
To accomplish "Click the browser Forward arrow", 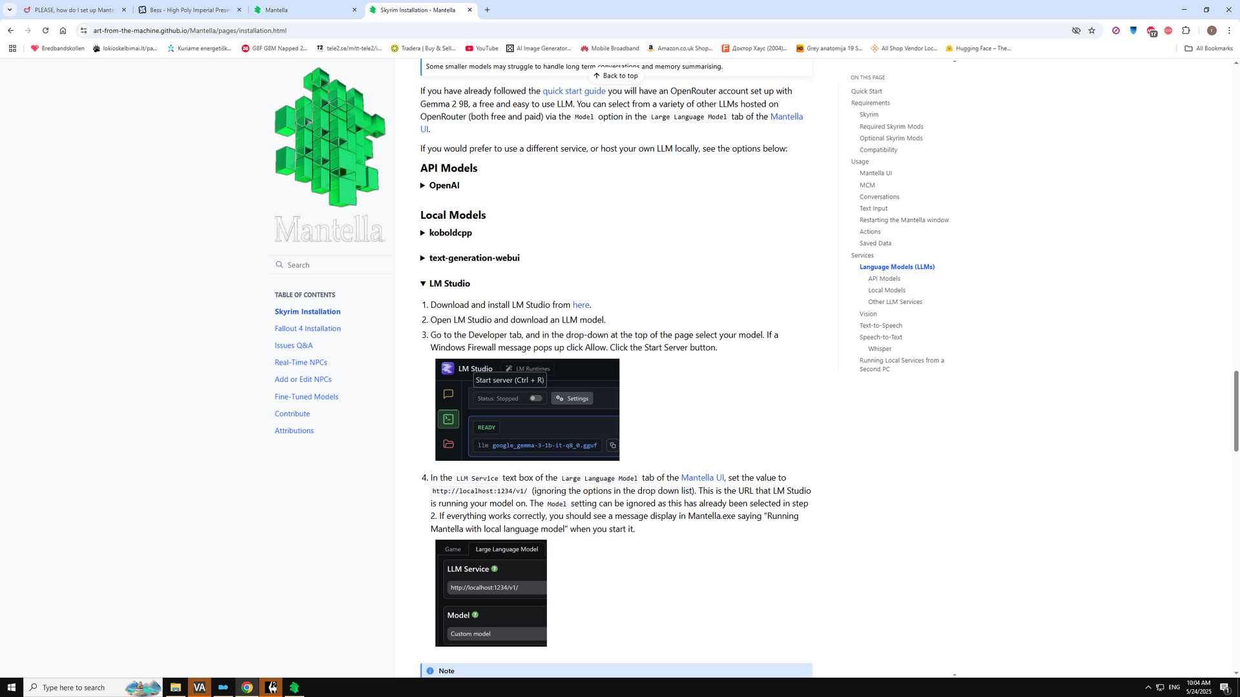I will pyautogui.click(x=28, y=30).
